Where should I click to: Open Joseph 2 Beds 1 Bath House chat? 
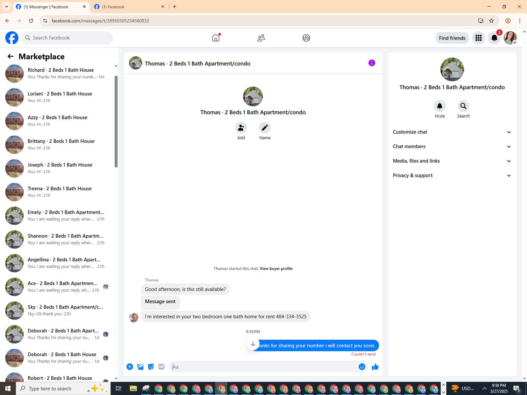[57, 168]
